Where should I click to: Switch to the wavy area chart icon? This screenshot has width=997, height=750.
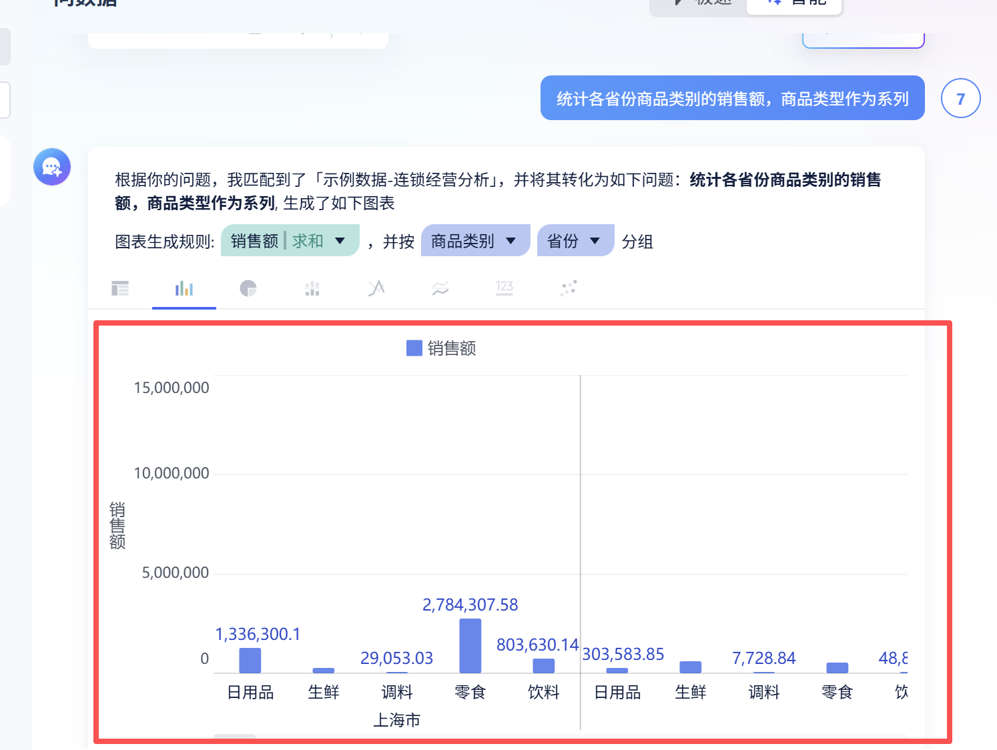click(x=440, y=288)
